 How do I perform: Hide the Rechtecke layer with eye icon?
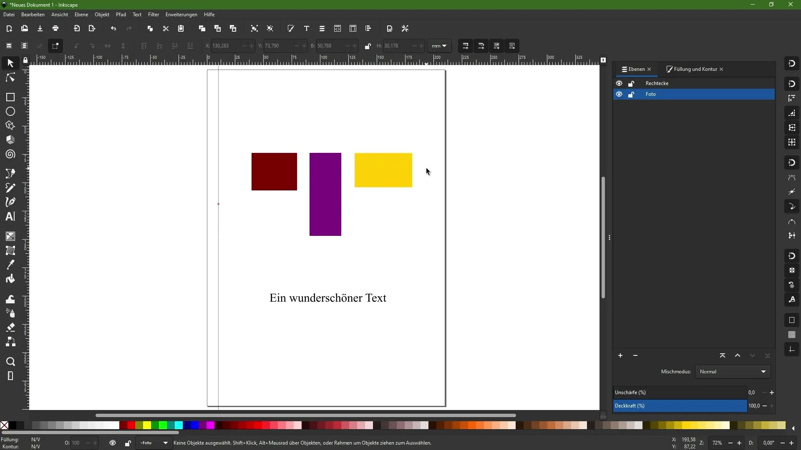click(619, 83)
